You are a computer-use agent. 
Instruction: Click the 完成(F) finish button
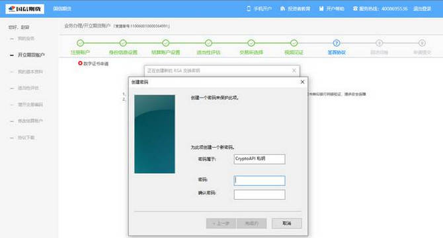click(x=252, y=223)
